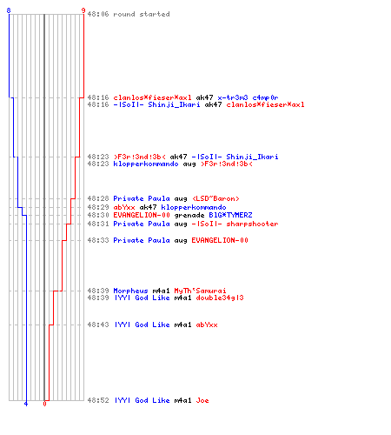Click Morpheus on the 48:39 m4a1 line
This screenshot has height=435, width=391.
[130, 291]
